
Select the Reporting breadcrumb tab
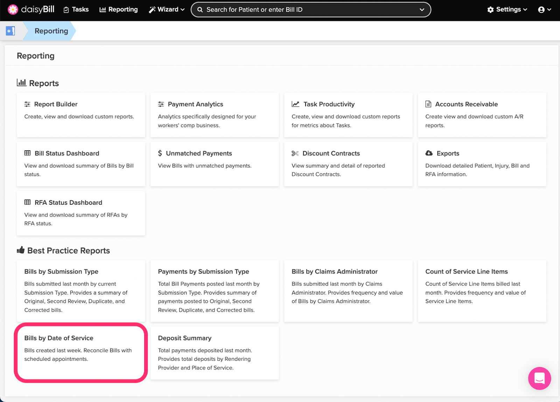coord(51,31)
